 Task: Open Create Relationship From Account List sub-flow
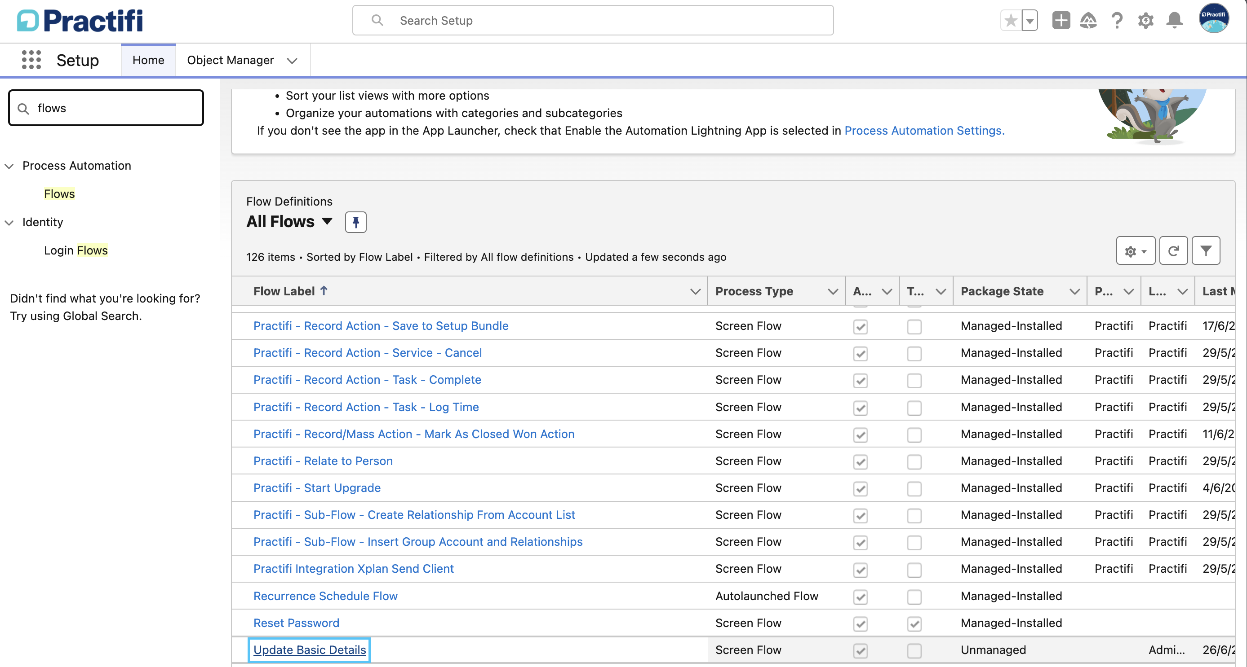coord(414,515)
